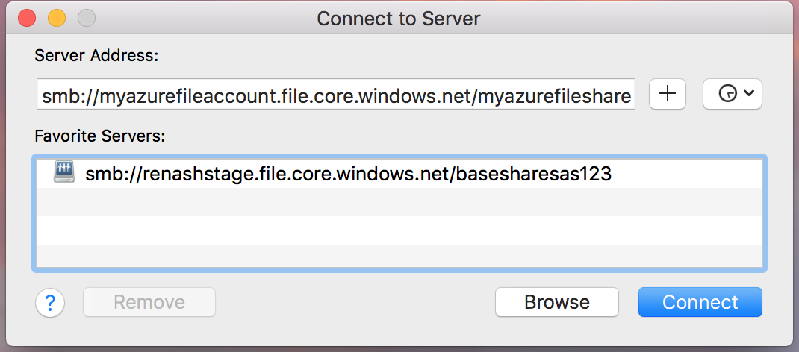This screenshot has height=352, width=799.
Task: Open the recent servers clock dropdown
Action: click(732, 94)
